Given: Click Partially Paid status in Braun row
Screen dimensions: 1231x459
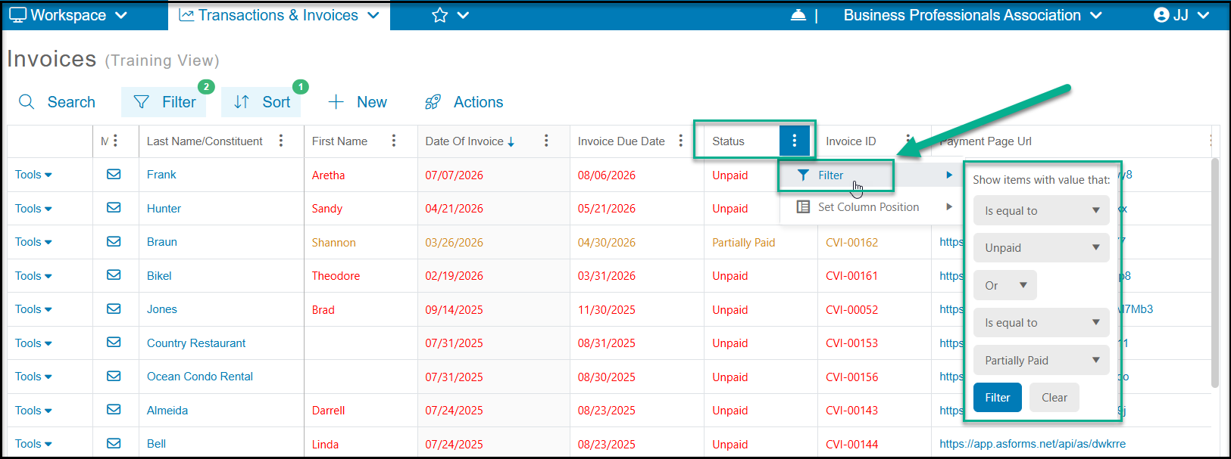Looking at the screenshot, I should (743, 243).
